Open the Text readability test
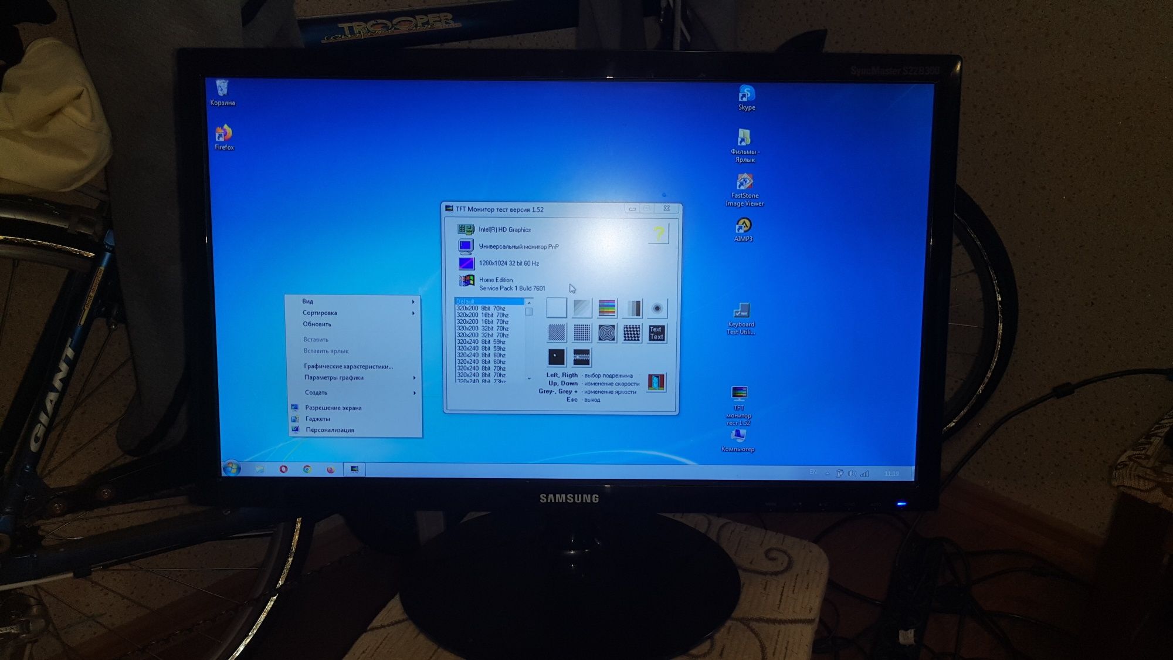The image size is (1173, 660). 657,333
